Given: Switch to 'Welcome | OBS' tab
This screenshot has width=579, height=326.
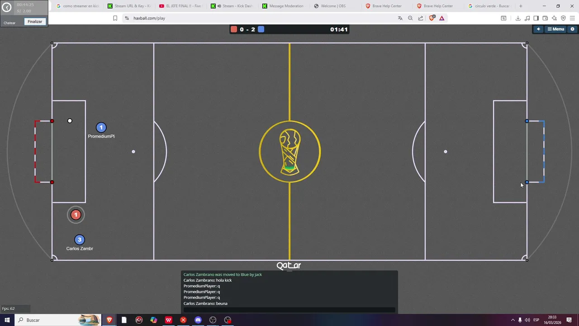Looking at the screenshot, I should click(335, 6).
